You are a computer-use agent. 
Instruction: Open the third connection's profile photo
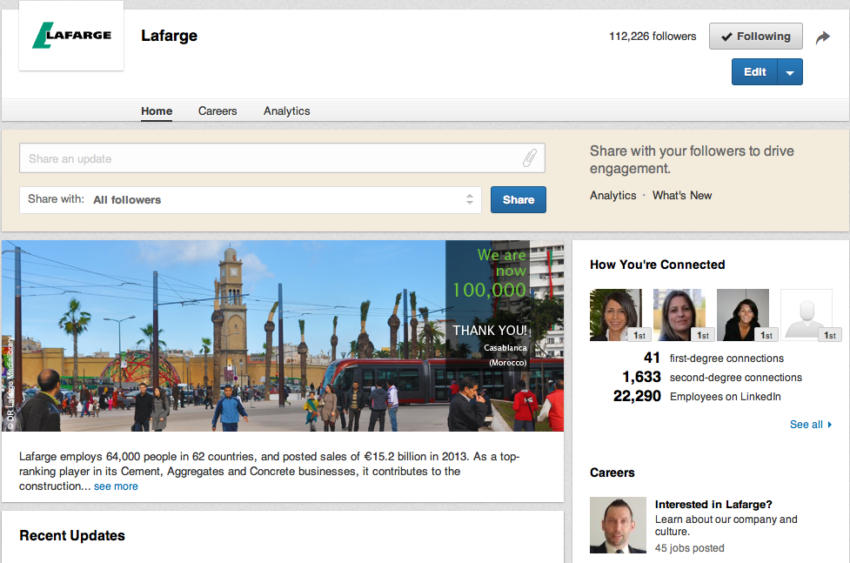pos(743,314)
